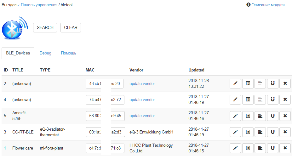Open list table icon for Amazfit-526F
Viewport: 292px width, 159px height.
(x=248, y=116)
